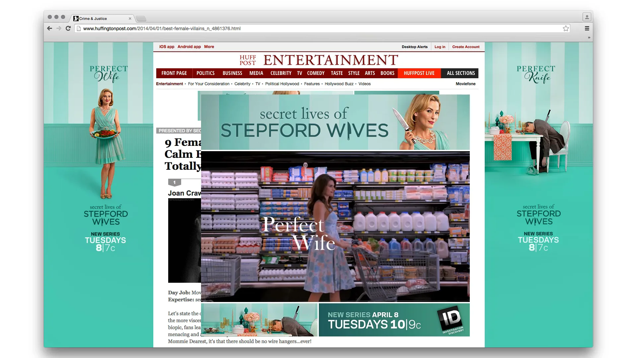Open the Create Account page
The height and width of the screenshot is (358, 637).
tap(465, 47)
